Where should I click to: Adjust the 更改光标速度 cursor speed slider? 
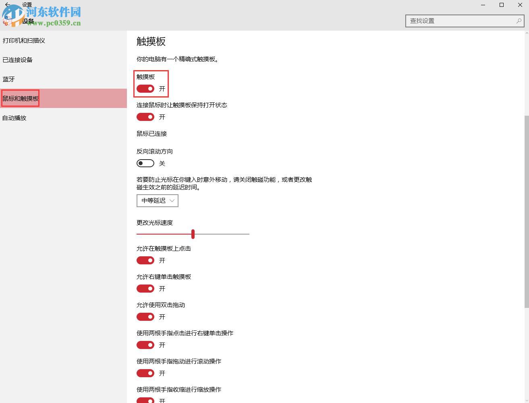point(193,234)
